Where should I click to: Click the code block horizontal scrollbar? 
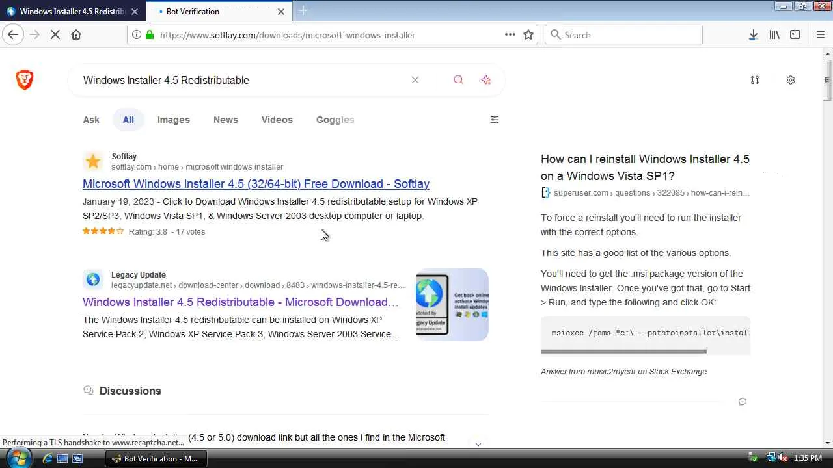tap(623, 352)
